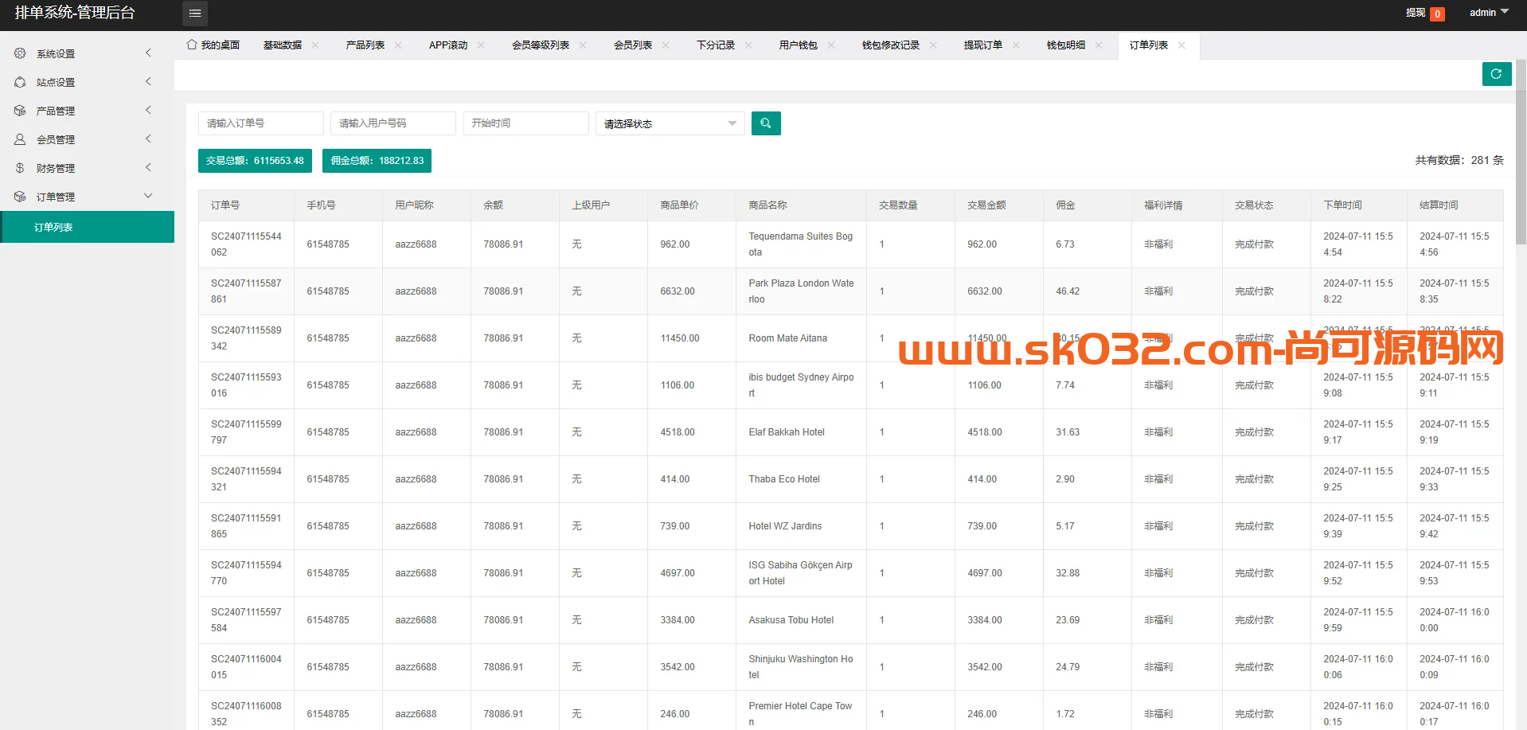Image resolution: width=1527 pixels, height=730 pixels.
Task: Click the 交易总额 summary button
Action: click(255, 160)
